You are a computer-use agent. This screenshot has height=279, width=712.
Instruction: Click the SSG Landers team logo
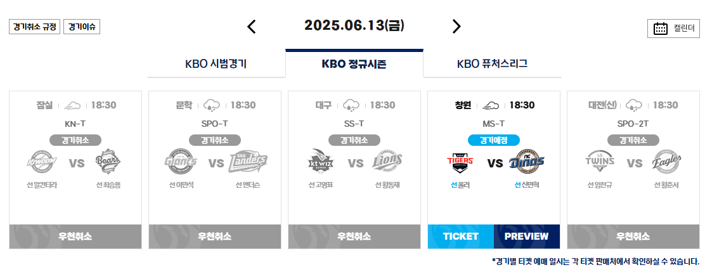[x=248, y=162]
